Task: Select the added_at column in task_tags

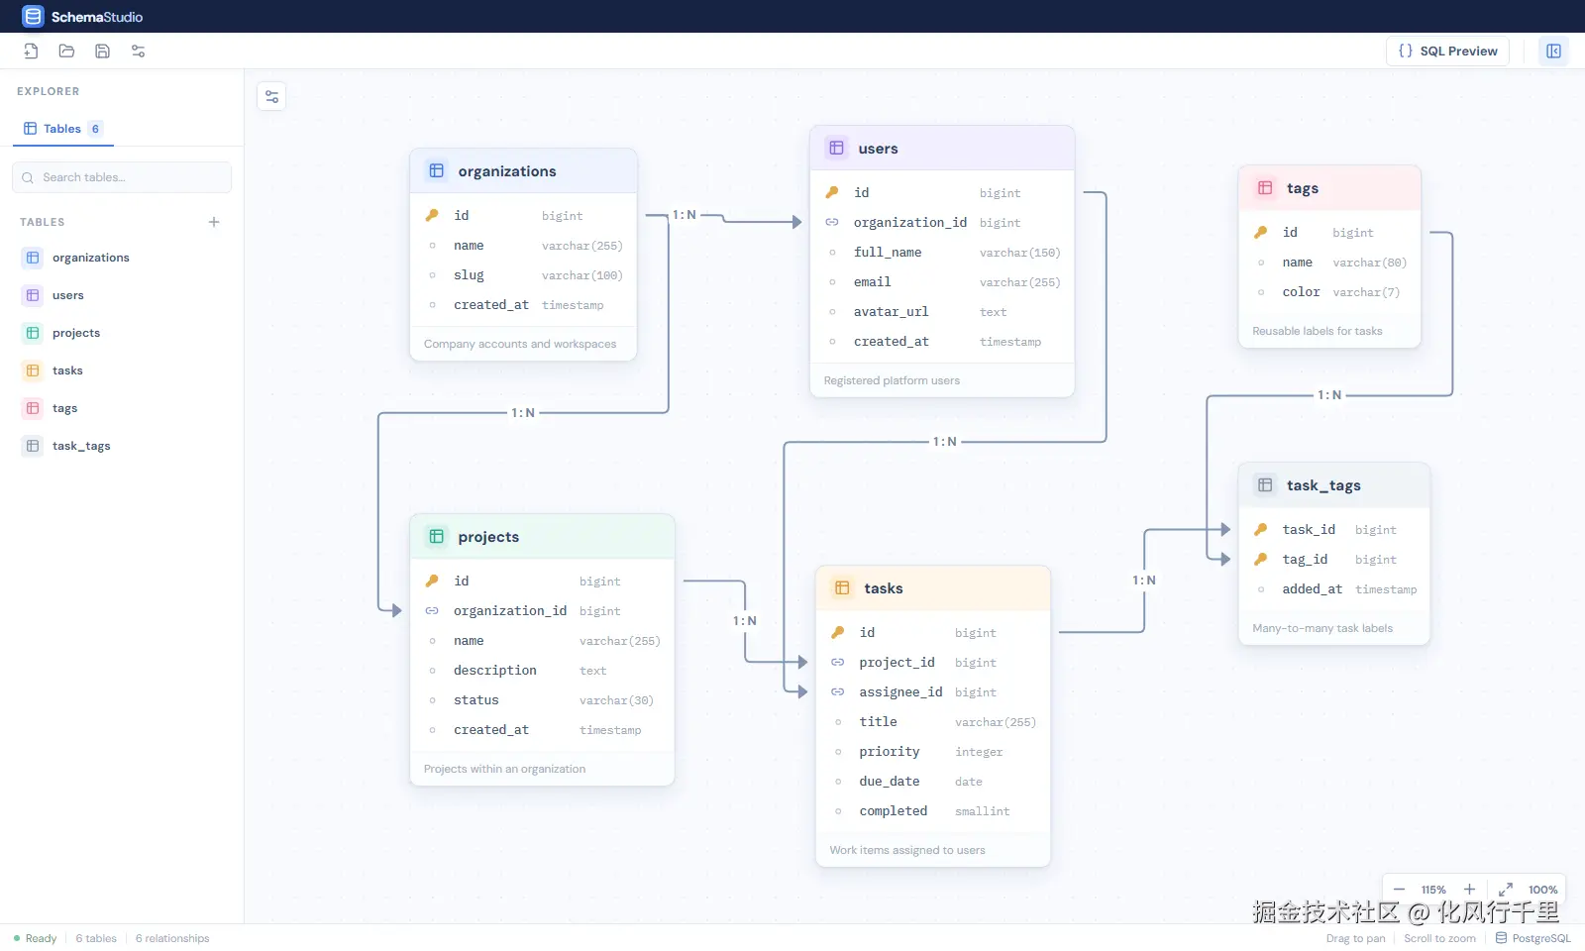Action: pos(1334,589)
